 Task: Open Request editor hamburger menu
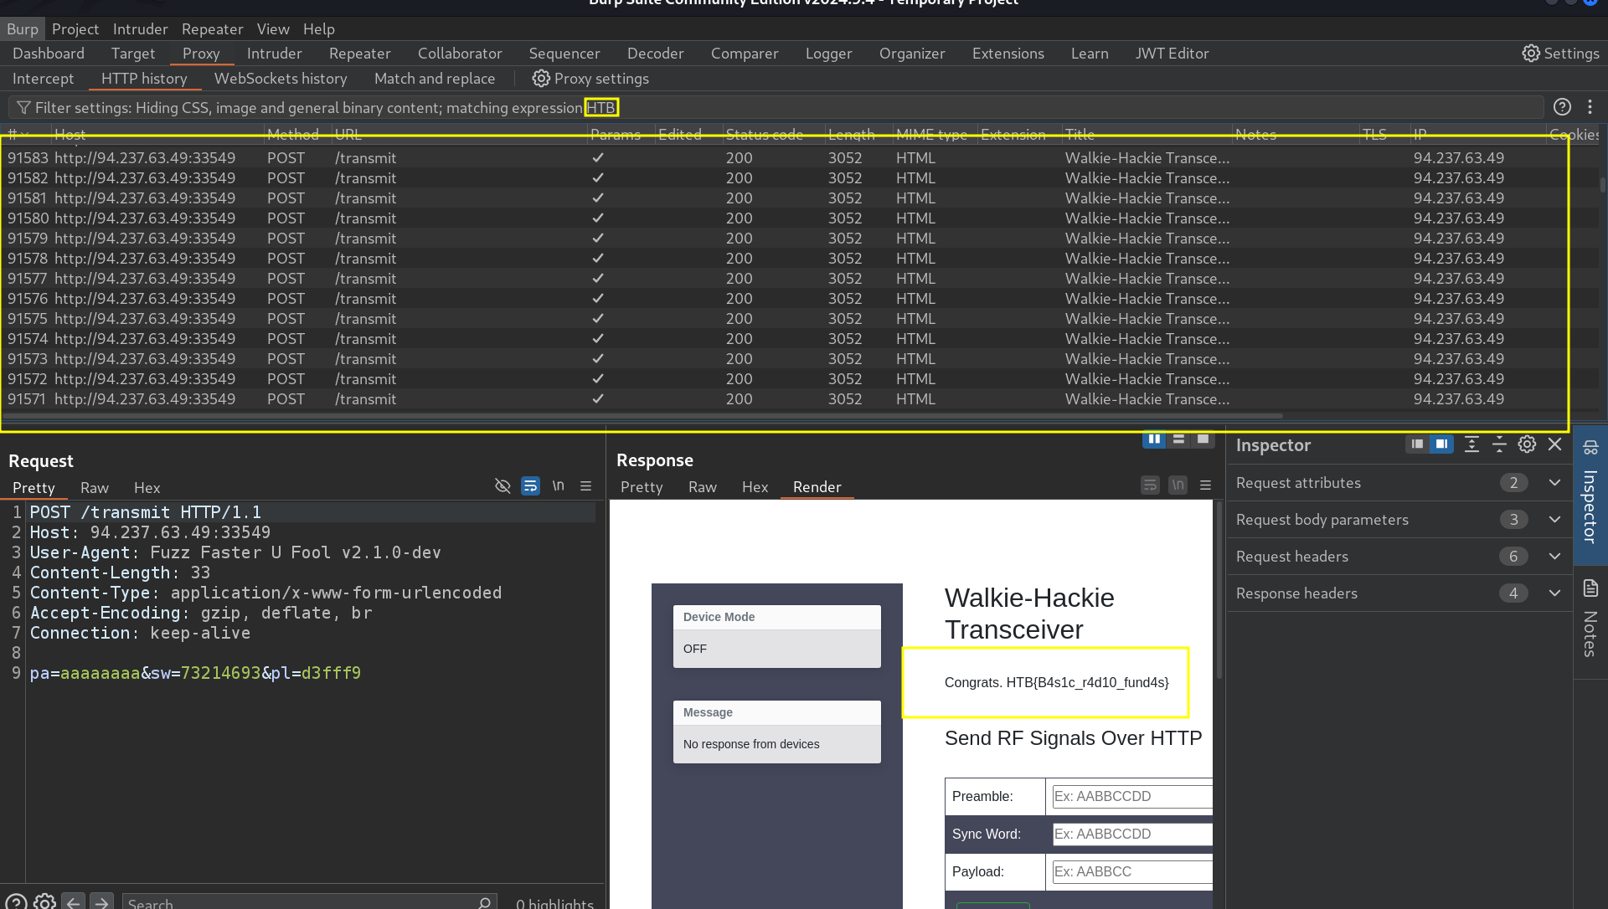coord(585,486)
